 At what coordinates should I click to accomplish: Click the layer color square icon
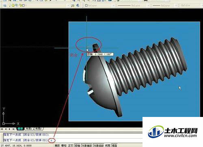(24, 5)
